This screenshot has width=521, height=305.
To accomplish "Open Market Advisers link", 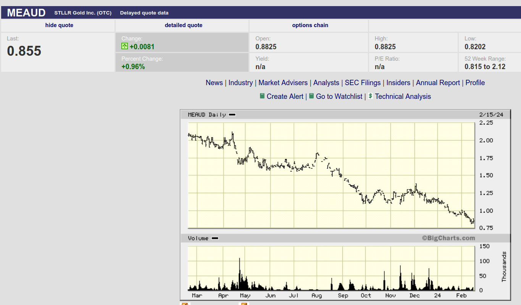I will 283,83.
